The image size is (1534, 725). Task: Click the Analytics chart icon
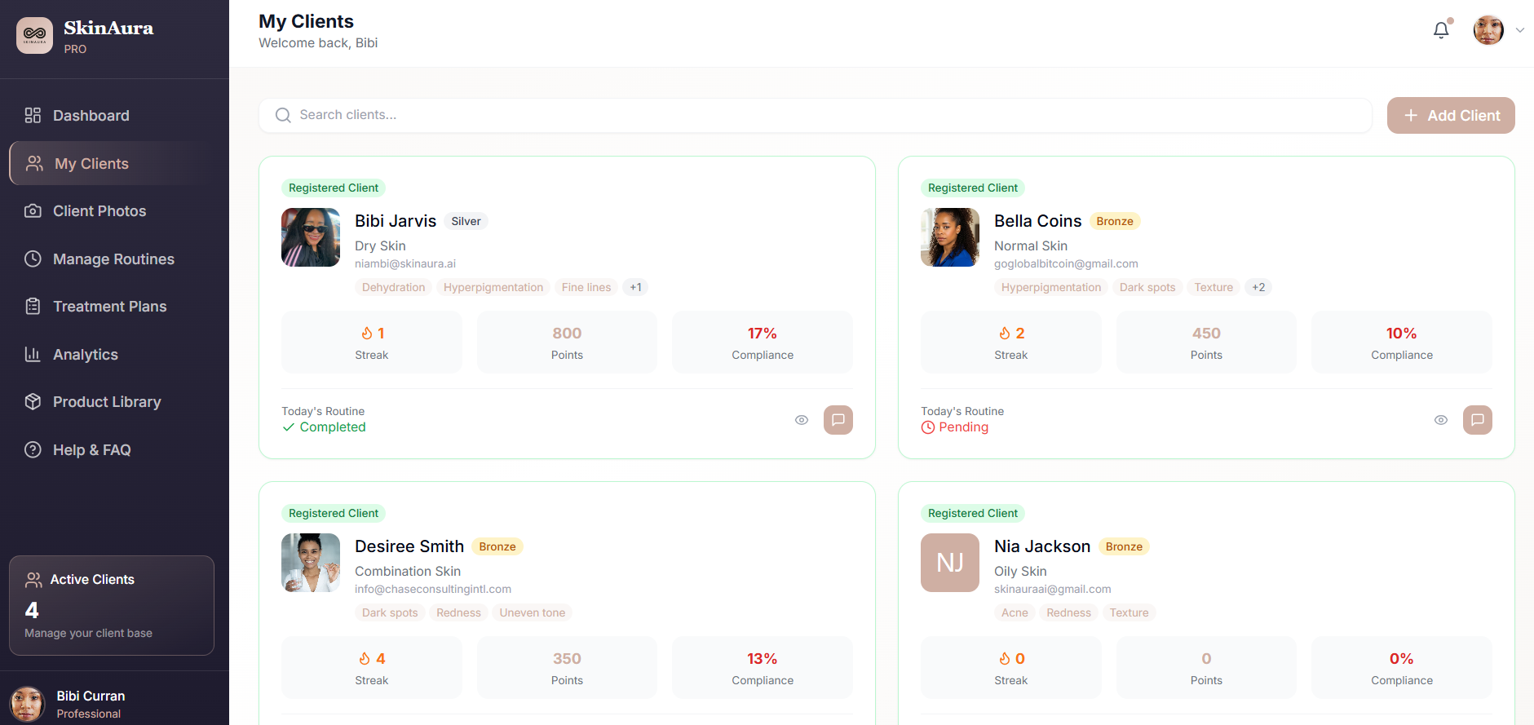pos(33,355)
